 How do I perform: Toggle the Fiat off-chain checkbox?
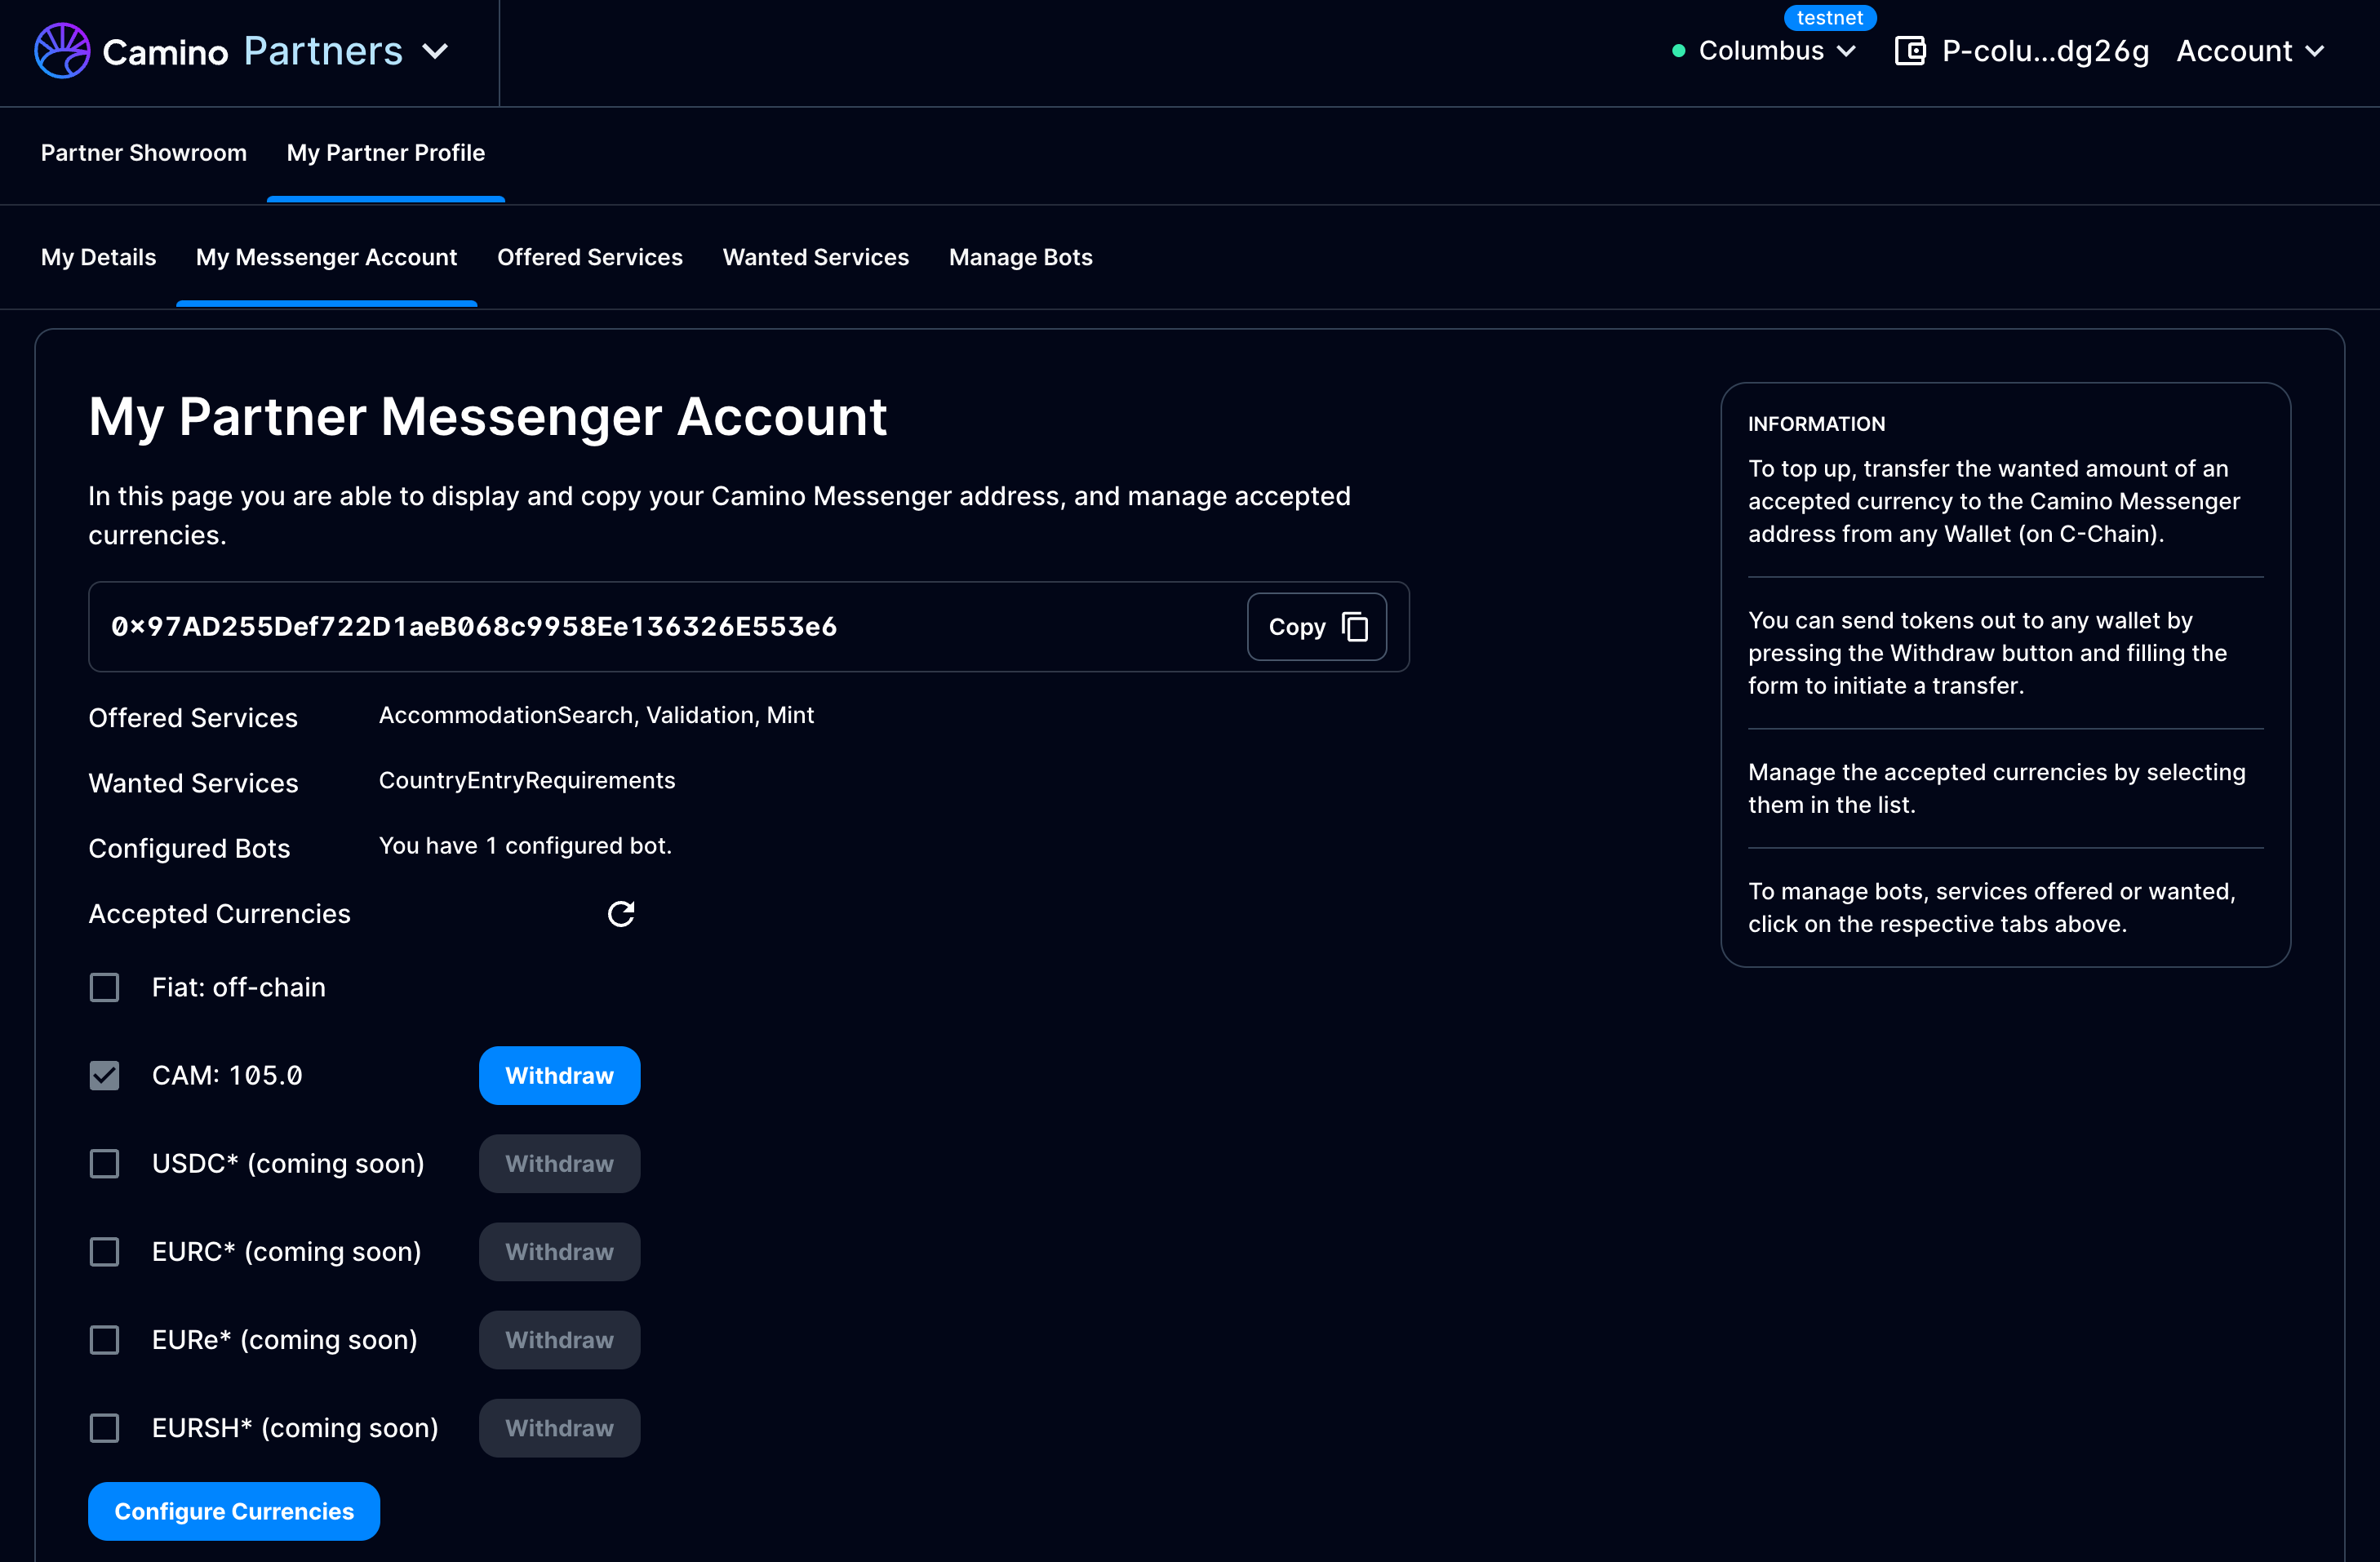point(104,988)
